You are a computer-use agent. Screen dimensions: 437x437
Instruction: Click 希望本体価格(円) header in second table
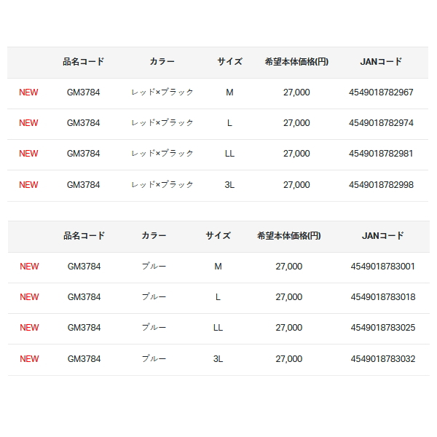click(x=288, y=236)
